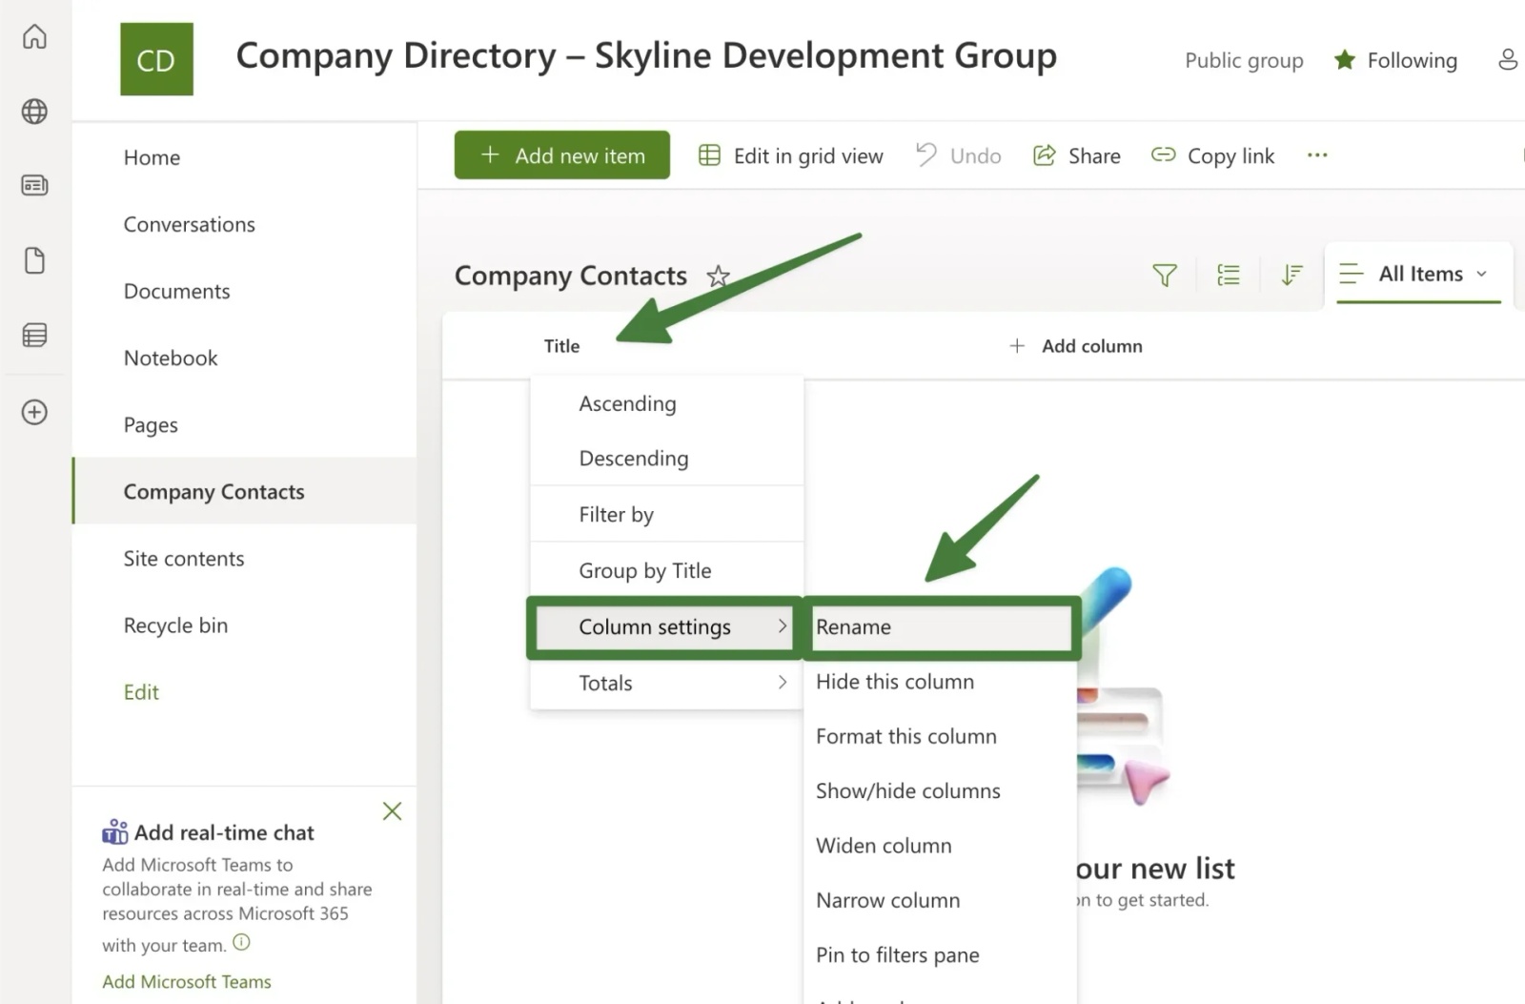Click the CD site logo tile
This screenshot has height=1004, width=1525.
pos(156,59)
